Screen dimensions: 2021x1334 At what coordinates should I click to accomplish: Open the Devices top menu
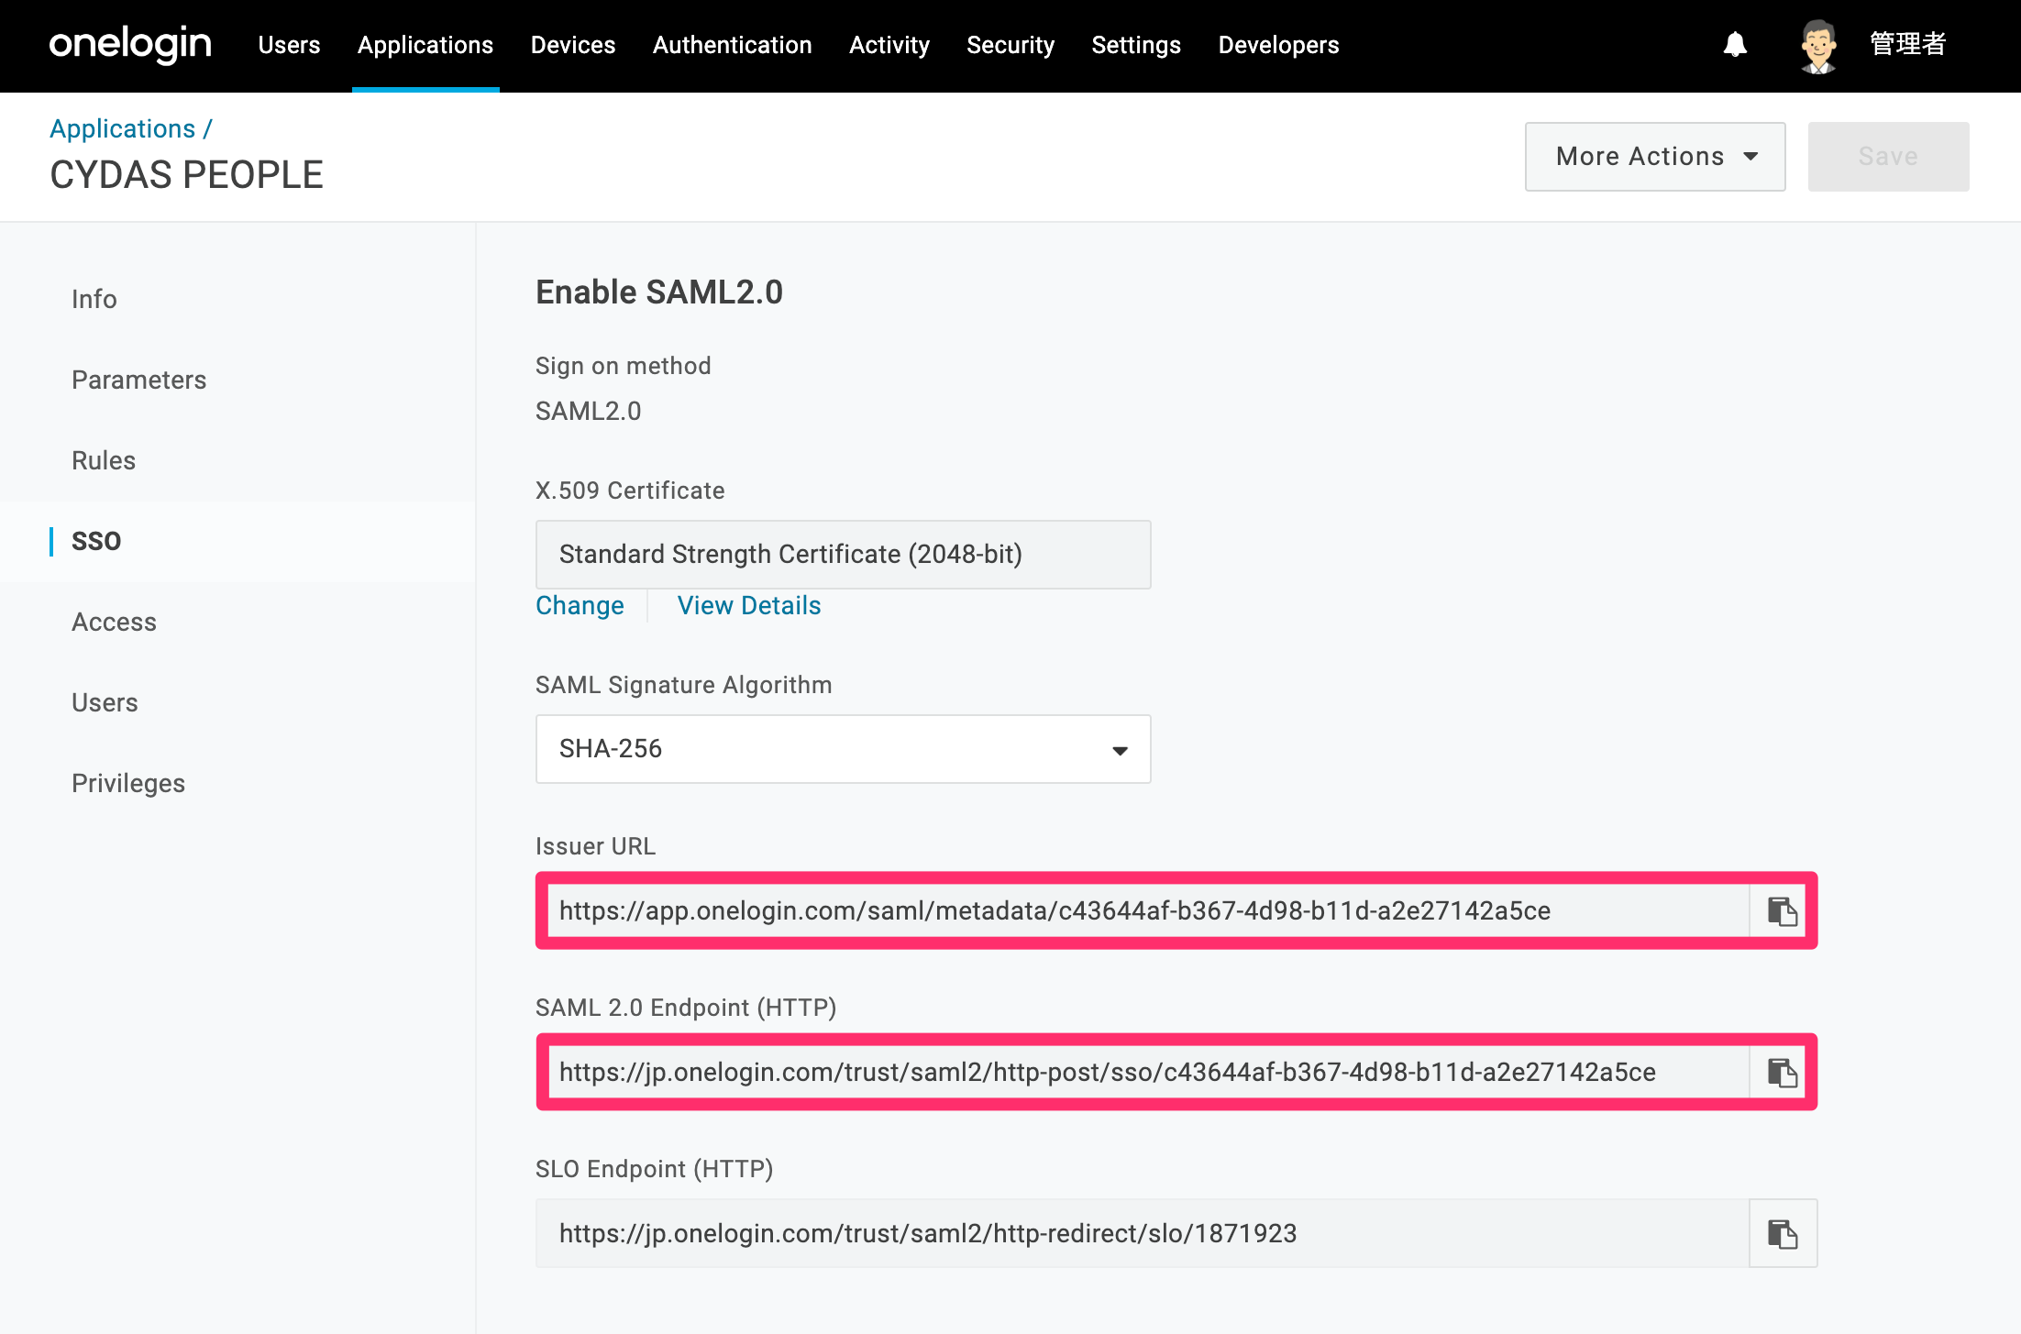tap(573, 45)
